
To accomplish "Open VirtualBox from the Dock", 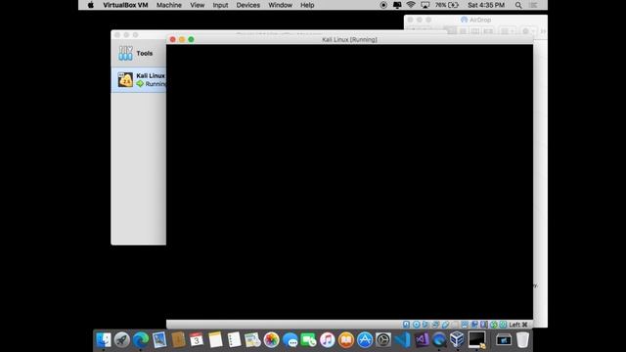I will (x=457, y=340).
